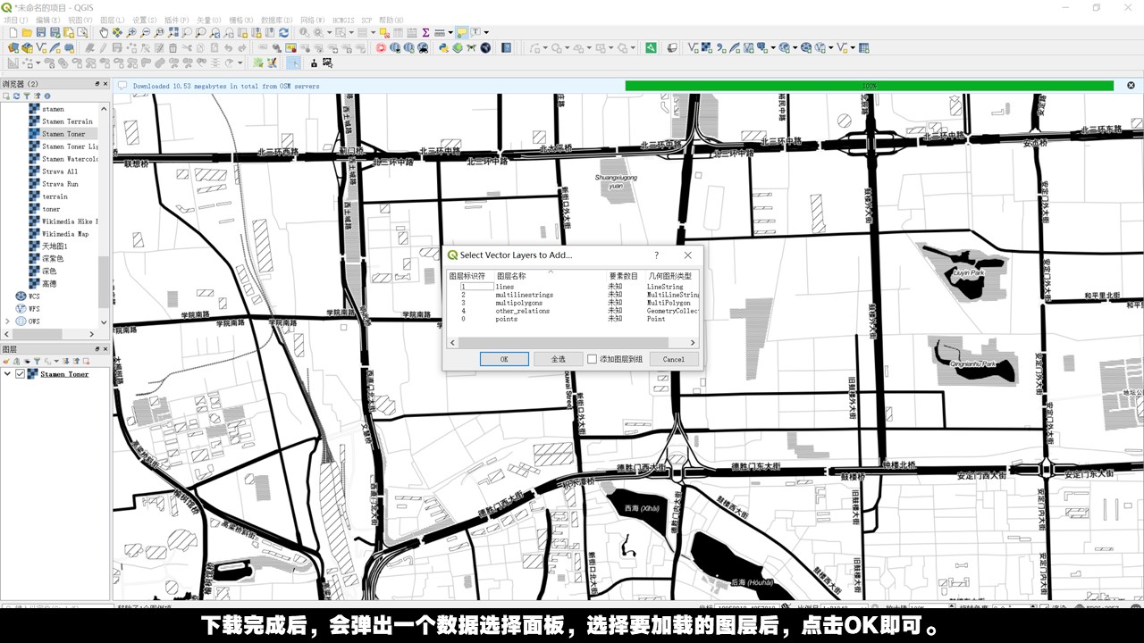Screen dimensions: 1144x643
Task: Open the help book icon in plugins toolbar
Action: 506,47
